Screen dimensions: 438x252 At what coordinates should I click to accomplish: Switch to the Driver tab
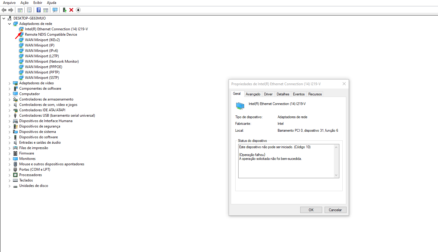pos(268,94)
